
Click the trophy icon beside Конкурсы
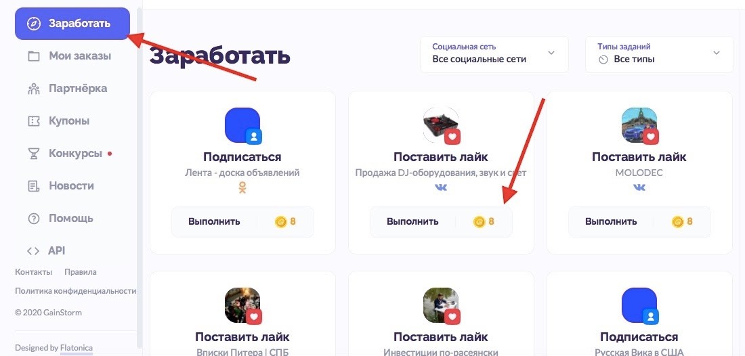click(x=34, y=154)
